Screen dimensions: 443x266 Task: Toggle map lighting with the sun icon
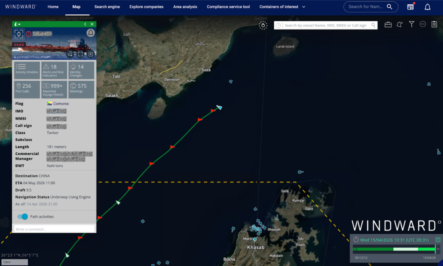point(263,26)
